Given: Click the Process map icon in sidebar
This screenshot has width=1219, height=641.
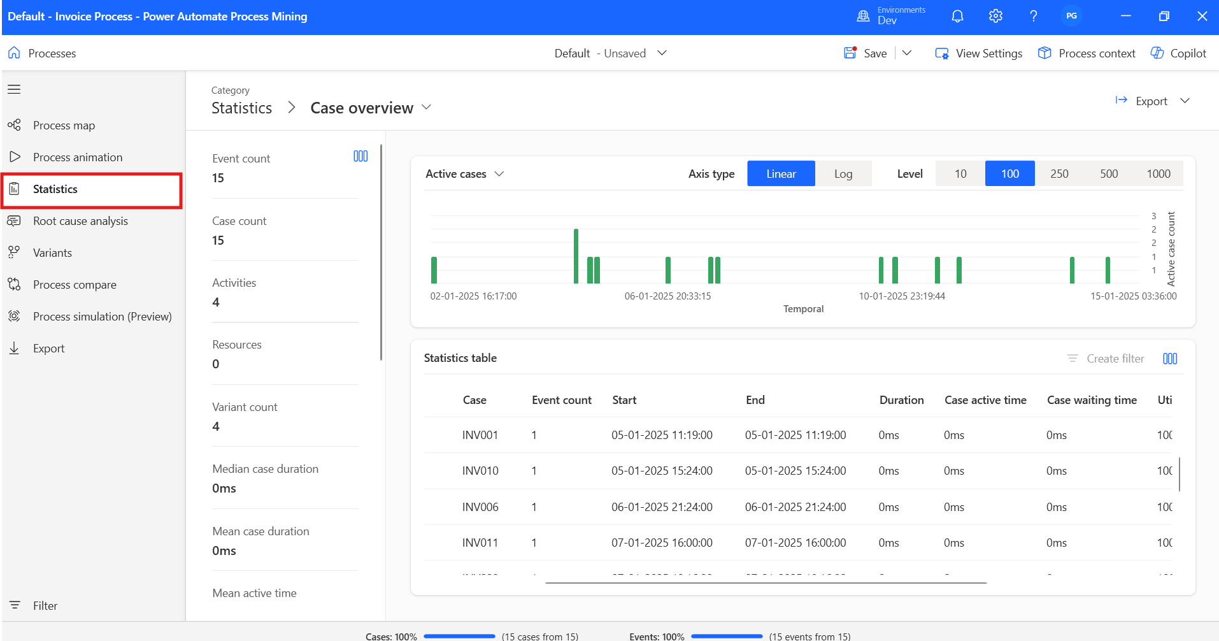Looking at the screenshot, I should coord(14,125).
